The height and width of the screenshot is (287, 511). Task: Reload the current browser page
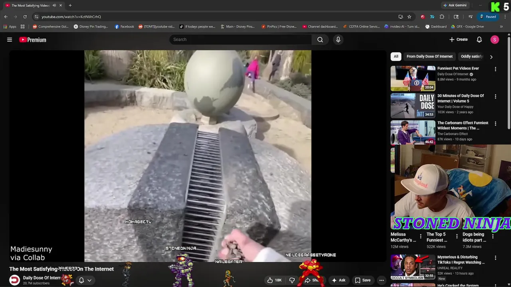pyautogui.click(x=25, y=17)
